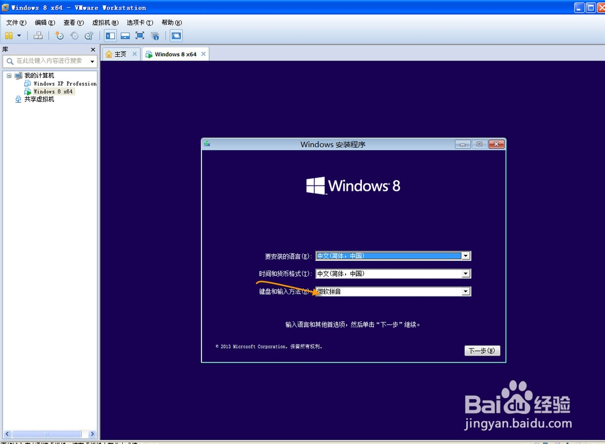This screenshot has height=444, width=605.
Task: Click right arrow of library horizontal scrollbar
Action: 92,434
